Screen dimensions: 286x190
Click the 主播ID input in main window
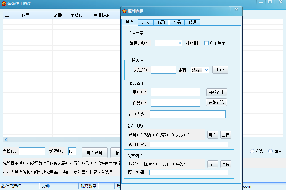[32, 151]
